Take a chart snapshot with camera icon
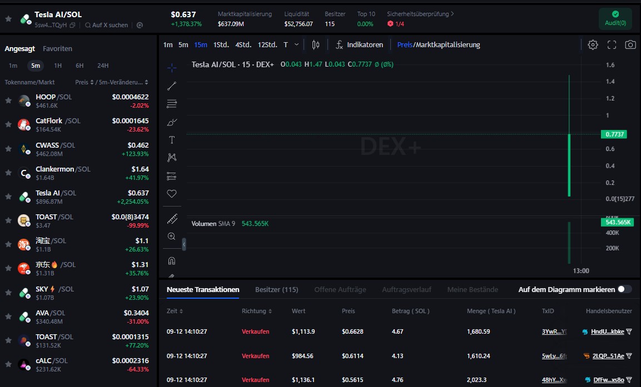Screen dimensions: 641x387 [x=630, y=45]
